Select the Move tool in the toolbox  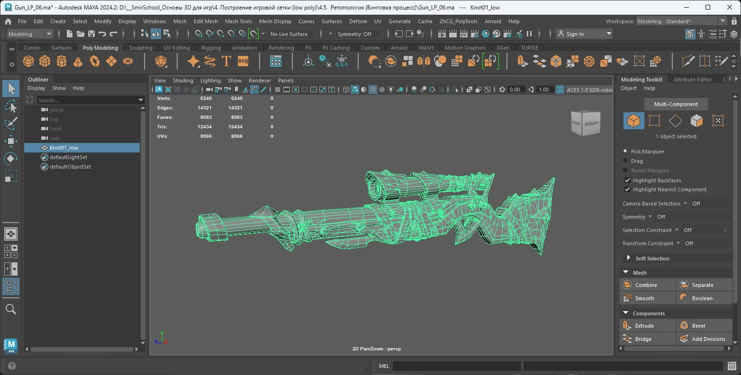pyautogui.click(x=10, y=141)
